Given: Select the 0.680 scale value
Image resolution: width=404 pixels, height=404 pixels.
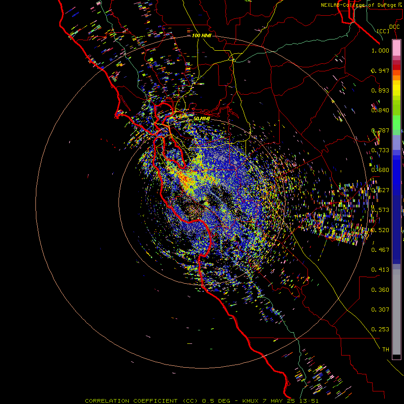Looking at the screenshot, I should [x=380, y=170].
